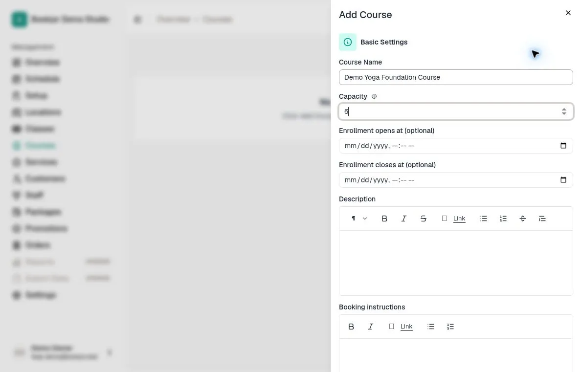
Task: Click the Description label
Action: (x=357, y=199)
